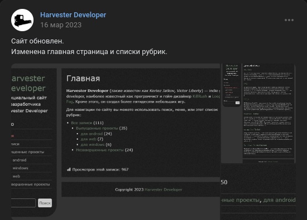Click the post date 16 мар 2023

61,25
